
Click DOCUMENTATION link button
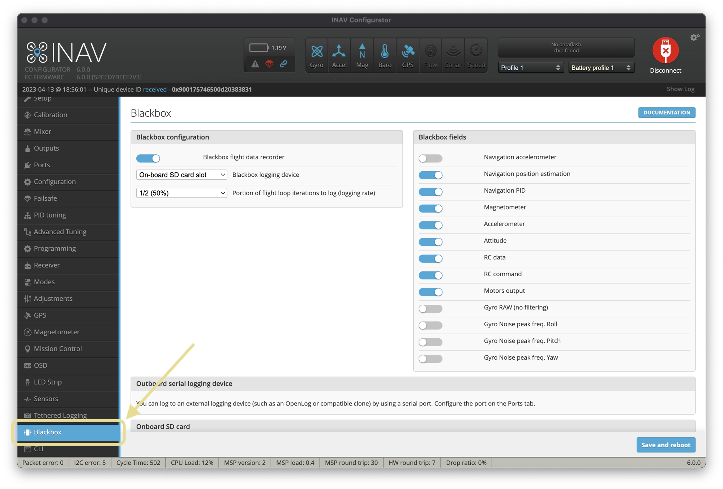point(666,112)
